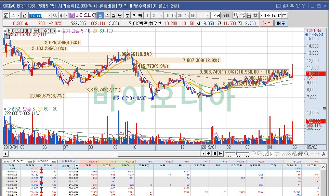Select the 주 weekly chart period
Image resolution: width=329 pixels, height=196 pixels.
[107, 15]
